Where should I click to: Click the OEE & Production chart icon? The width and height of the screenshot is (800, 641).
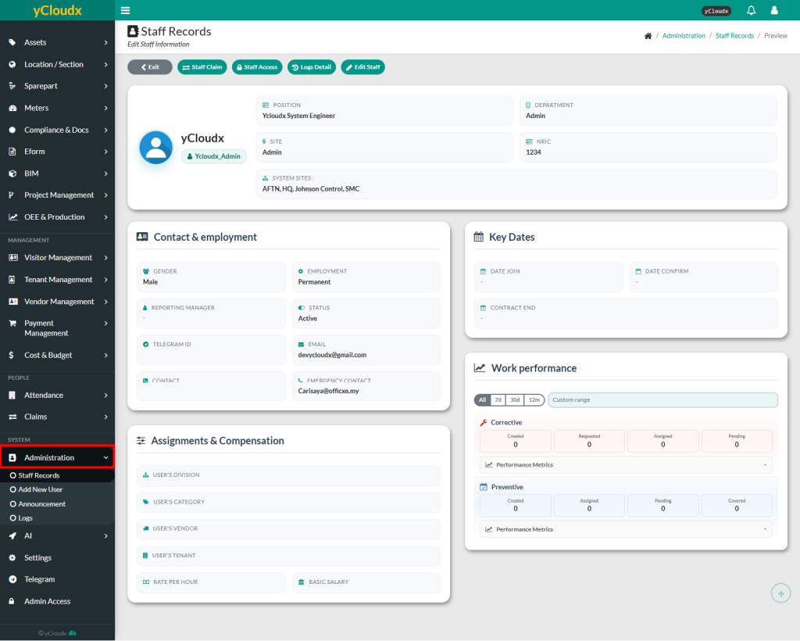pos(12,217)
